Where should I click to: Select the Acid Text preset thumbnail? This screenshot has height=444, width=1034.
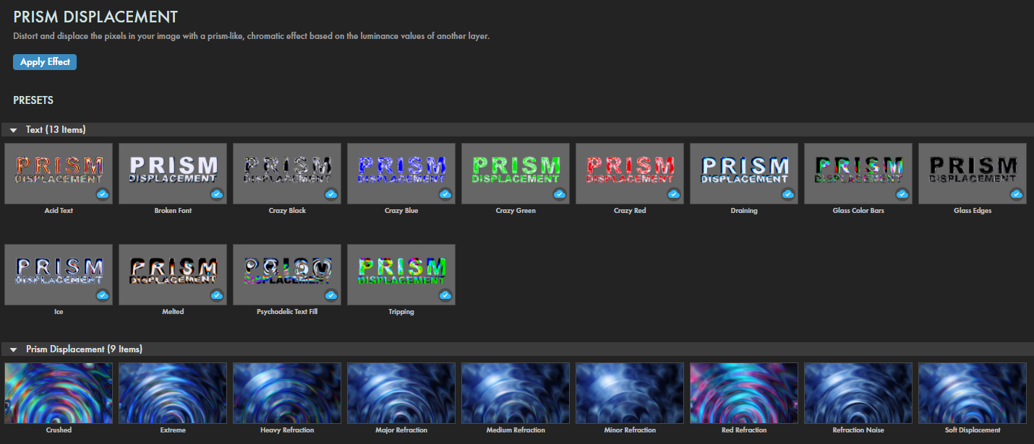(x=59, y=173)
